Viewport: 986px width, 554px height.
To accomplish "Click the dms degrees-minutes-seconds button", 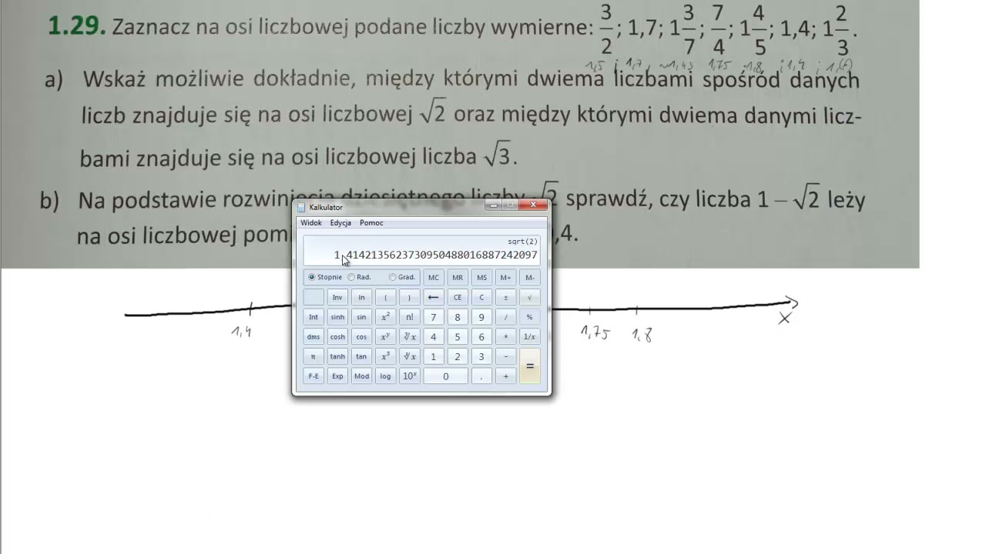I will (x=314, y=337).
